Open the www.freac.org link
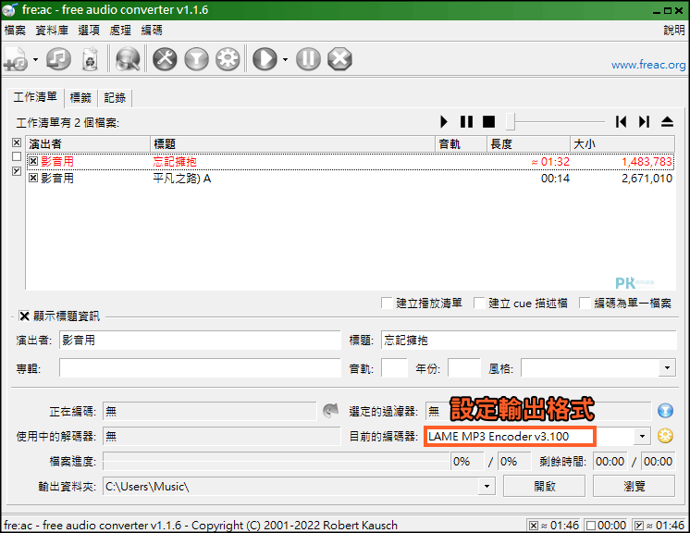Screen dimensions: 690x533 [648, 65]
